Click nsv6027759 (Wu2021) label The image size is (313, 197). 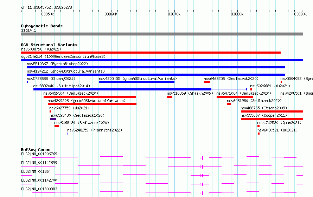click(69, 108)
